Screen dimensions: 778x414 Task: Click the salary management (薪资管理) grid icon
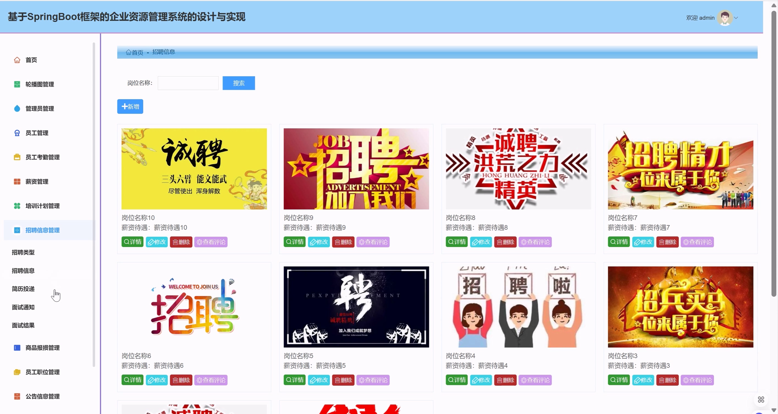17,181
